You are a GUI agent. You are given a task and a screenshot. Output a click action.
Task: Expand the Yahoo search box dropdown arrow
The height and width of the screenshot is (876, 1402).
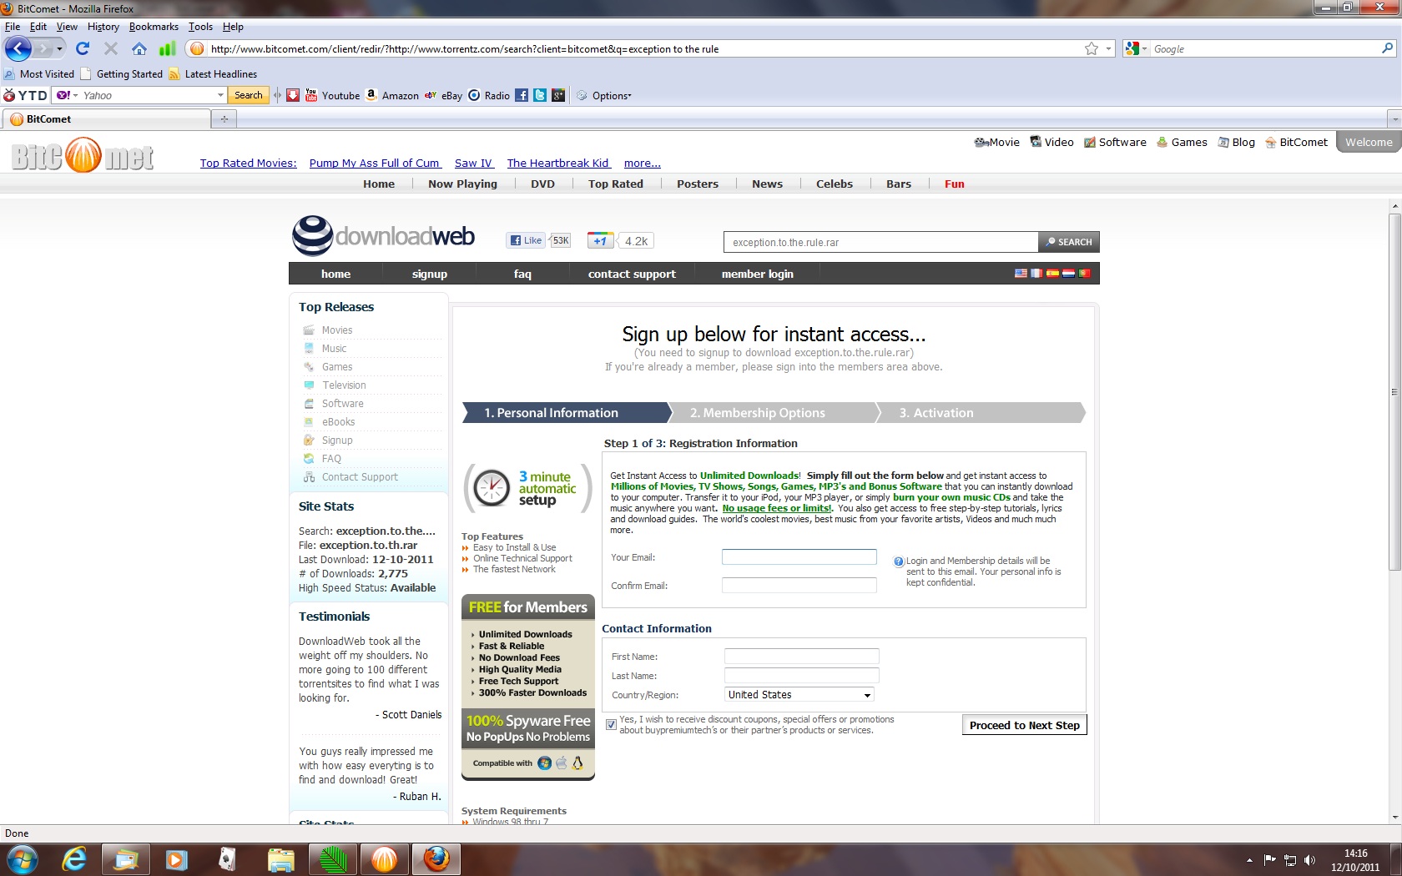(x=220, y=95)
